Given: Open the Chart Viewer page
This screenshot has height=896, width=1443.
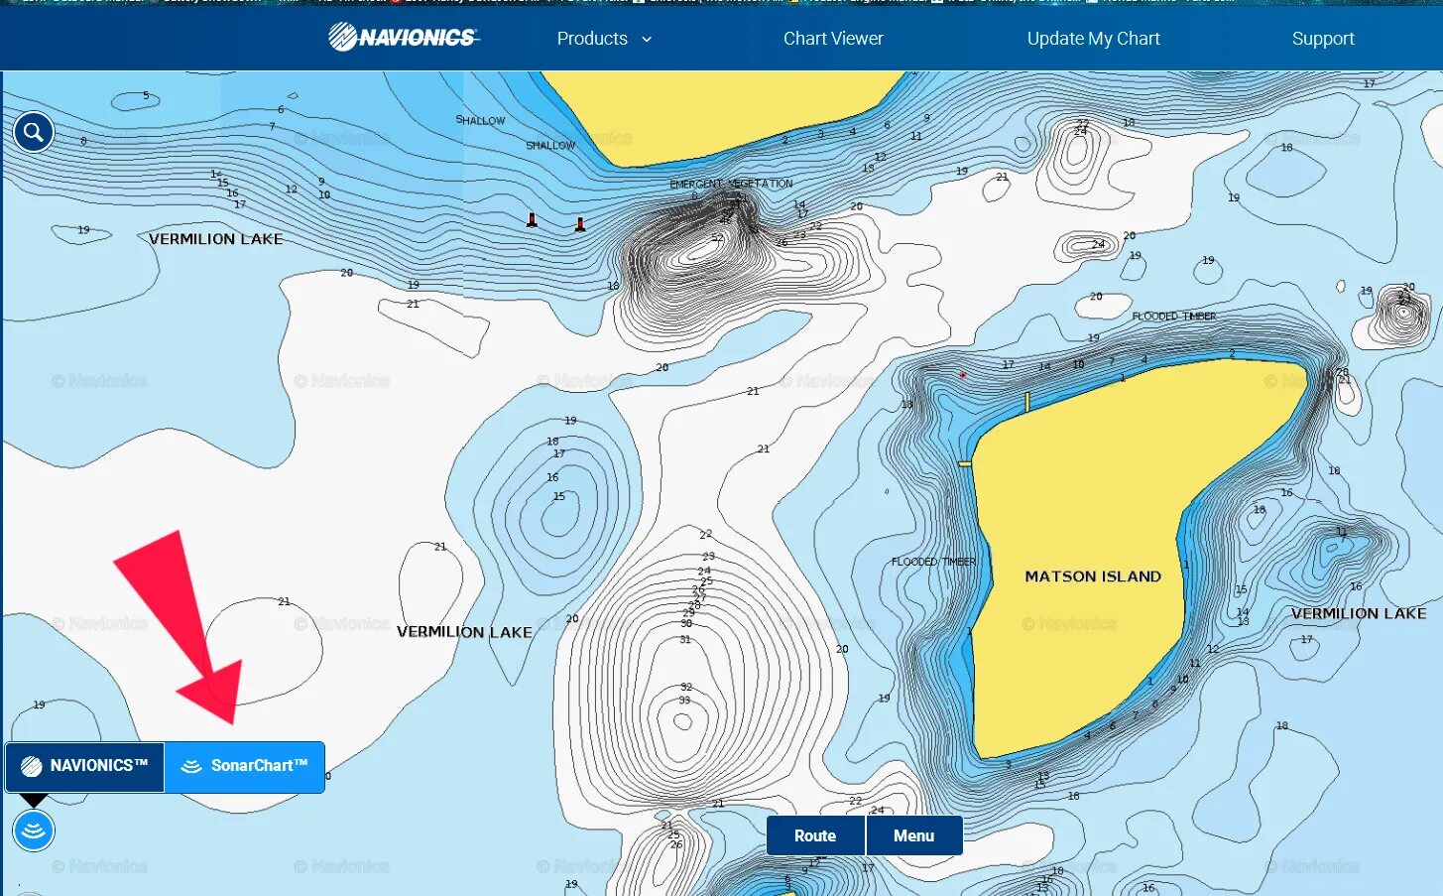Looking at the screenshot, I should tap(833, 39).
